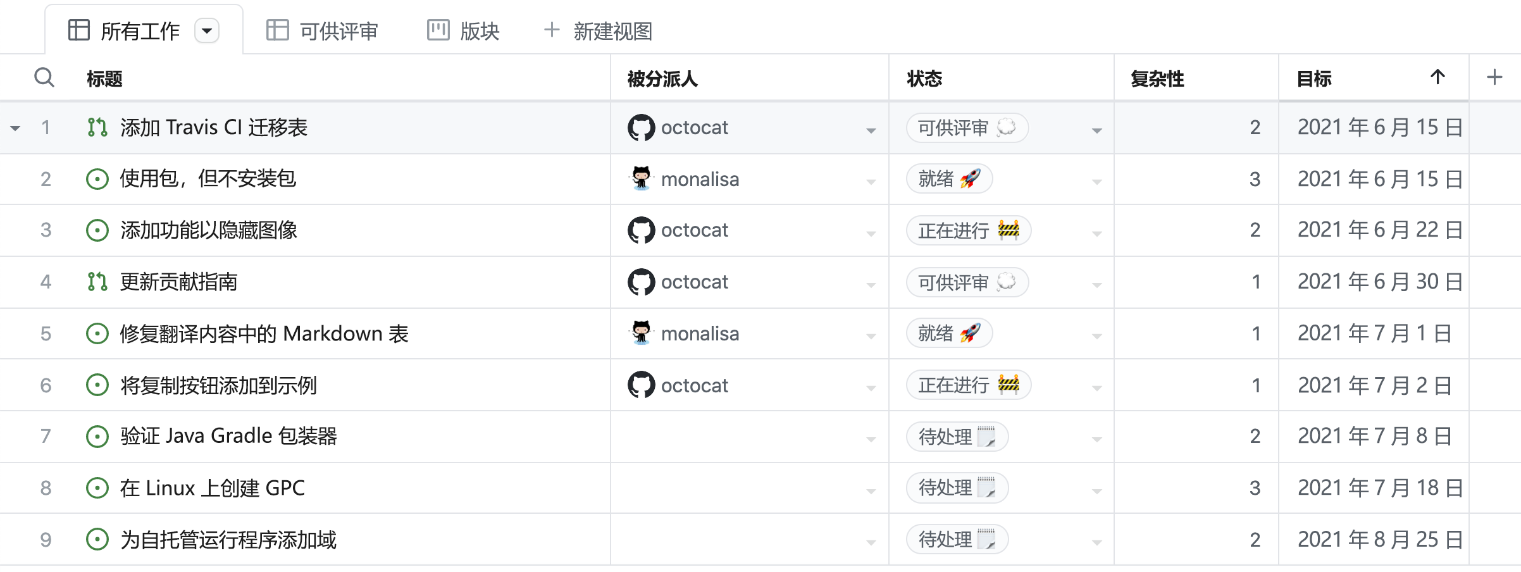Click octocat's avatar on the 添加功能以隐藏图像 row
1521x572 pixels.
[640, 230]
